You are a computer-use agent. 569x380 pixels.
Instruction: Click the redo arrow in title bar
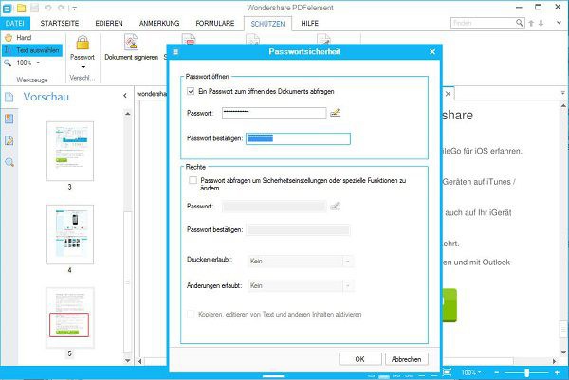tap(61, 8)
